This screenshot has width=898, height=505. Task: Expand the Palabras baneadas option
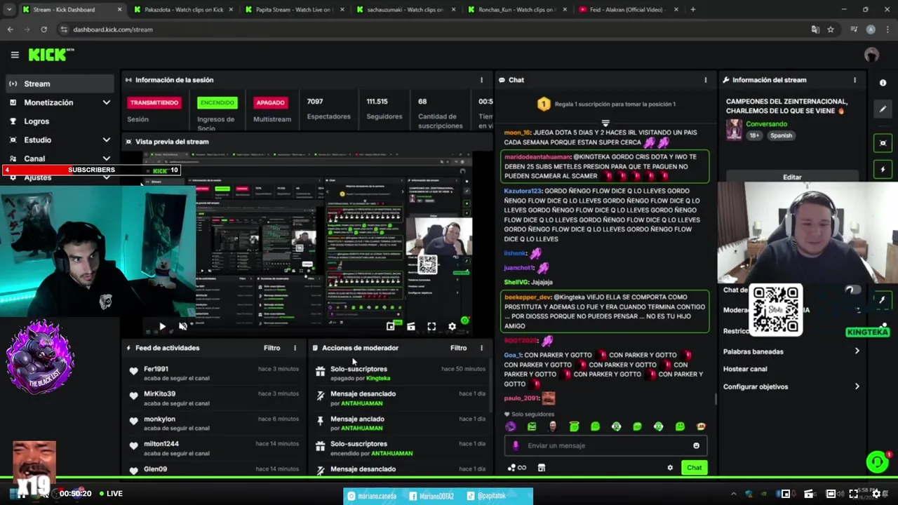[791, 351]
